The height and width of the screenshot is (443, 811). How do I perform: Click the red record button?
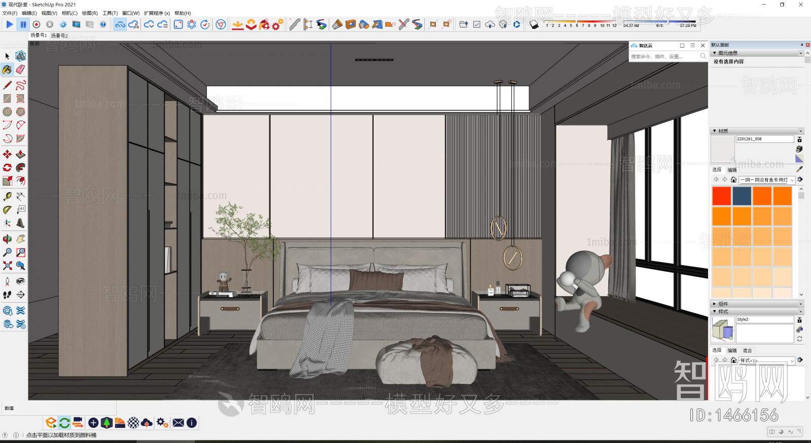[x=36, y=24]
